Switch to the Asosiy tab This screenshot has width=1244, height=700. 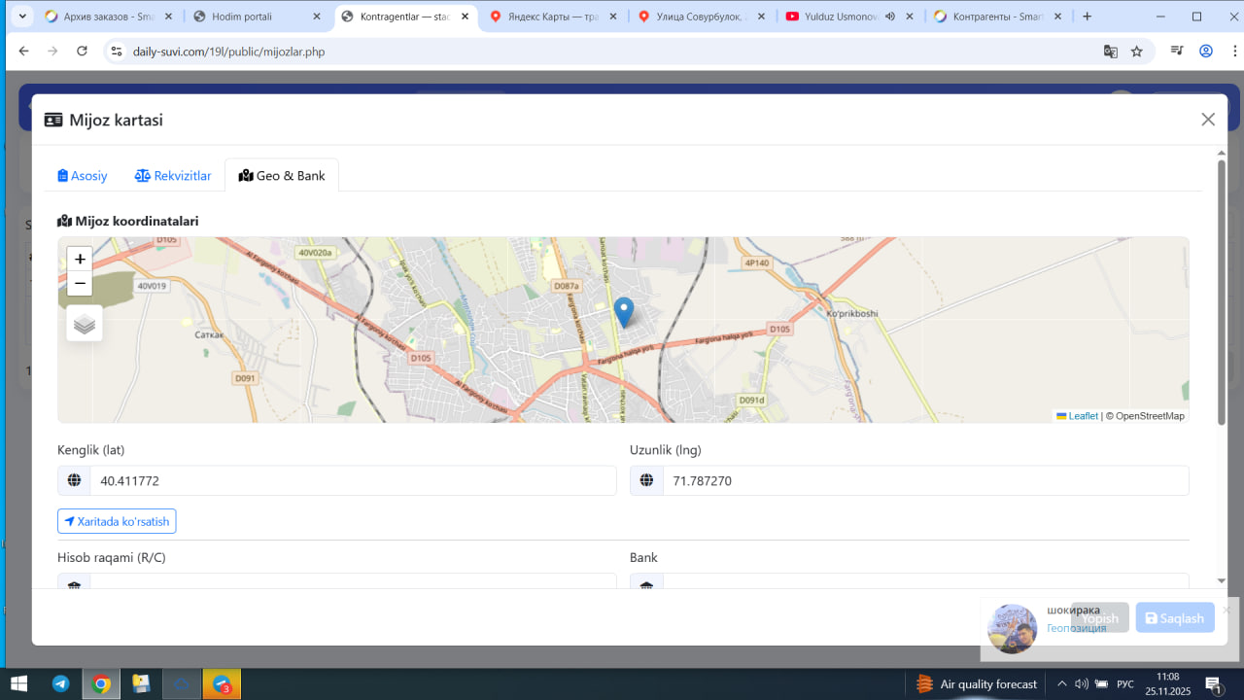click(83, 176)
